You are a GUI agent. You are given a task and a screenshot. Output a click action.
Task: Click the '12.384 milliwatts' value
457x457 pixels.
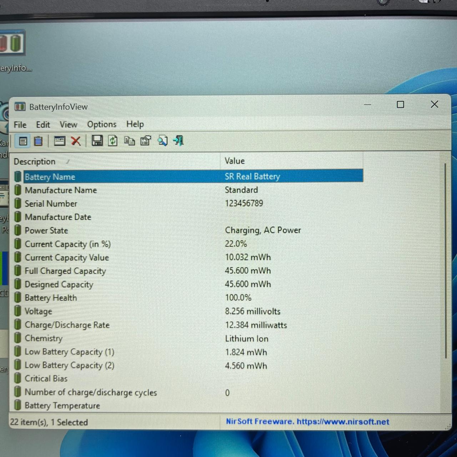(256, 325)
